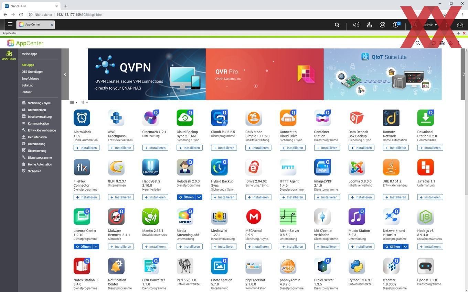Click the HappyGet 2 app icon
468x292 pixels.
[x=151, y=167]
